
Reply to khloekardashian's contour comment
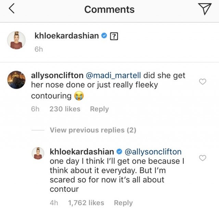pos(123,203)
